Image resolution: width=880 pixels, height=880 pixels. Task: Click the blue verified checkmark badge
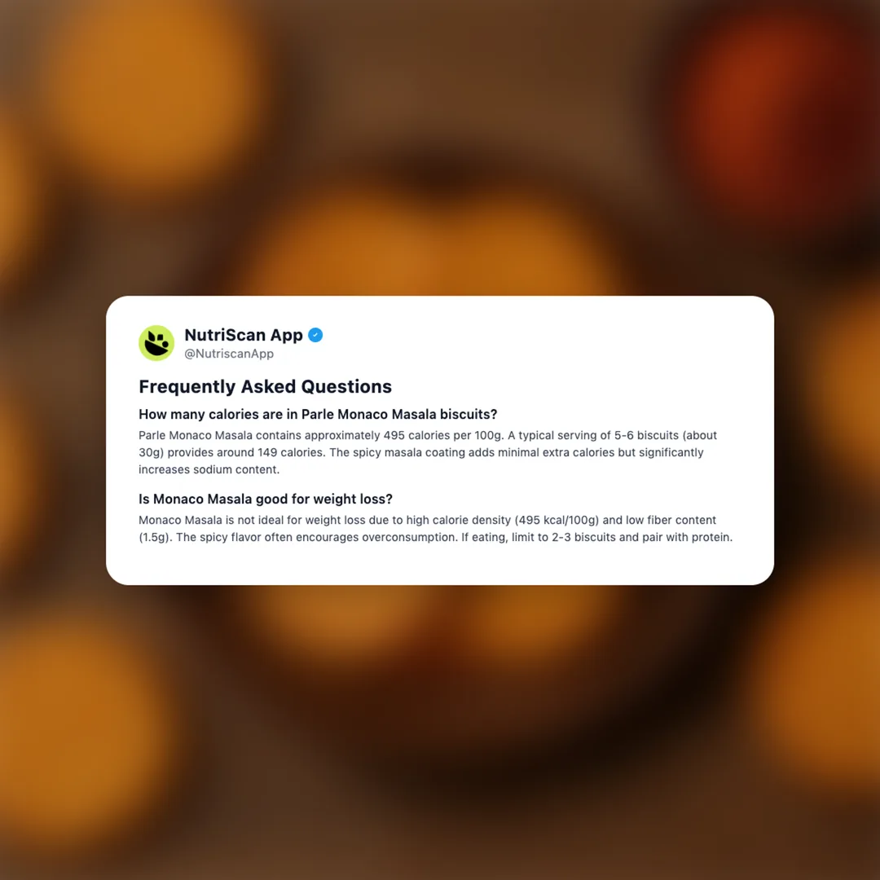pyautogui.click(x=315, y=335)
